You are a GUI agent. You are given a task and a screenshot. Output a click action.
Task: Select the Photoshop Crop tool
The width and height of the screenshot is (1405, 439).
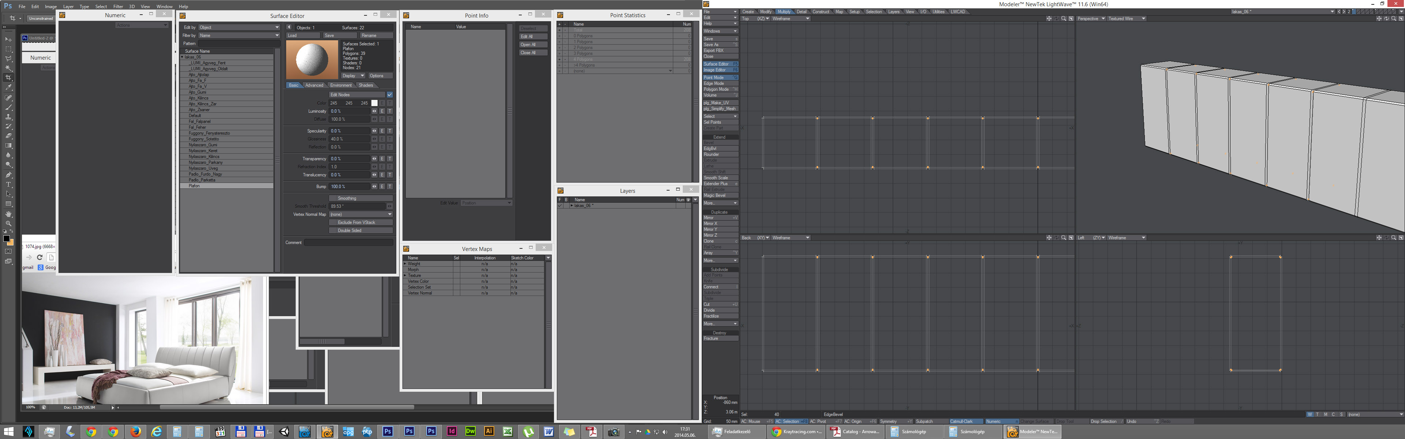[x=8, y=78]
